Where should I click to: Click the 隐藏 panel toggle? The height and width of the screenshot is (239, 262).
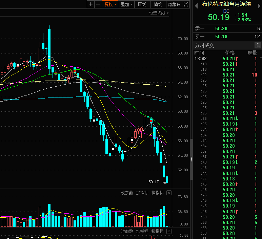point(174,4)
